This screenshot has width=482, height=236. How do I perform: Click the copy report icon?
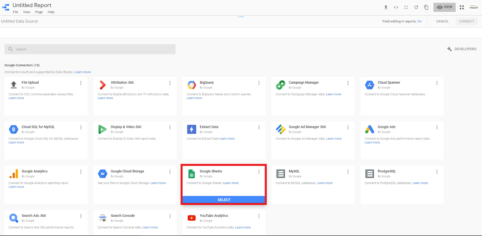[x=426, y=7]
